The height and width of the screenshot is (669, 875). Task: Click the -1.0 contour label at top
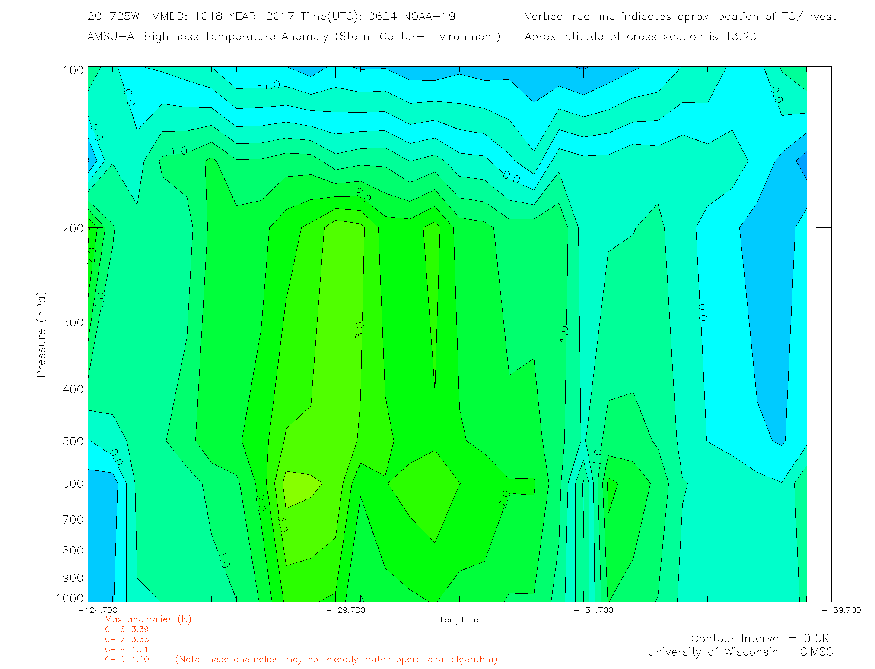point(267,85)
